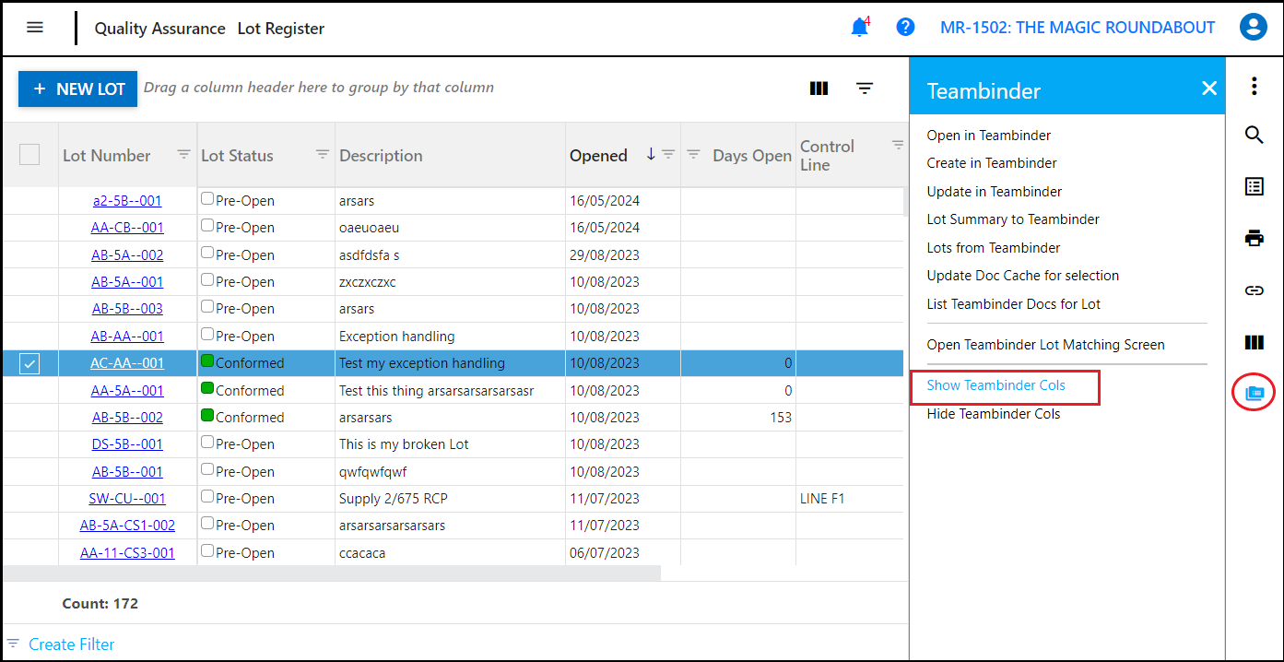
Task: Toggle the Pre-Open checkbox for AB-AA--001
Action: [207, 334]
